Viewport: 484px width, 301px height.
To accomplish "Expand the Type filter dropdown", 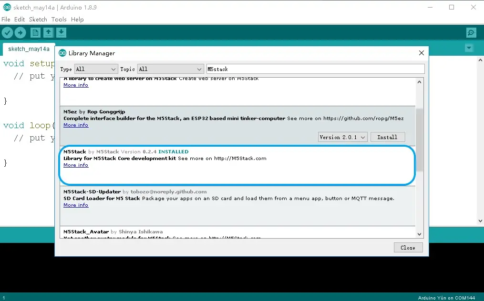I will 96,69.
